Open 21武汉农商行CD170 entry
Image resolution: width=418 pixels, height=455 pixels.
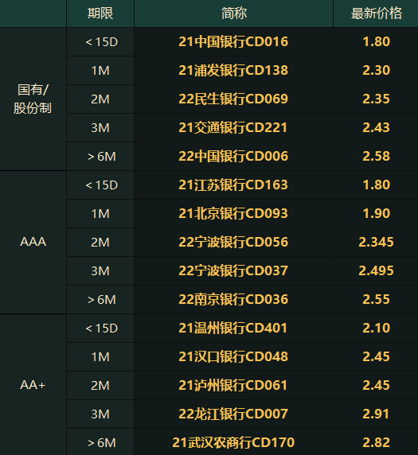pos(233,442)
